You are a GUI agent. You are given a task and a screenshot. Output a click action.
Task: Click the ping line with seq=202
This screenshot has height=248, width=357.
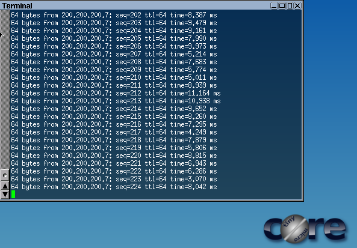click(114, 15)
